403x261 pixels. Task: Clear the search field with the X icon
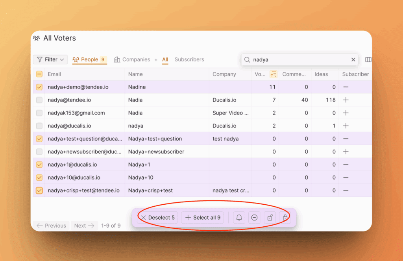(353, 60)
